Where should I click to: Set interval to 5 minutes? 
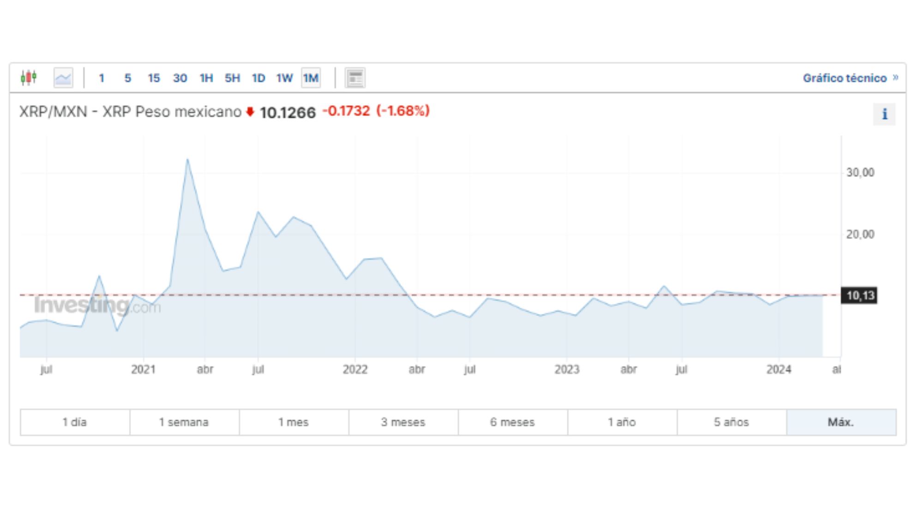coord(128,78)
